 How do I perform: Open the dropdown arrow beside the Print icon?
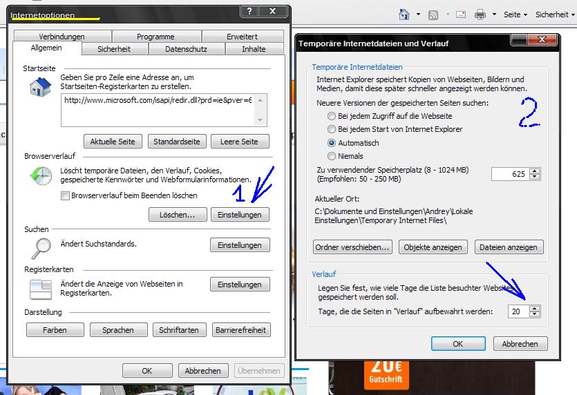494,15
